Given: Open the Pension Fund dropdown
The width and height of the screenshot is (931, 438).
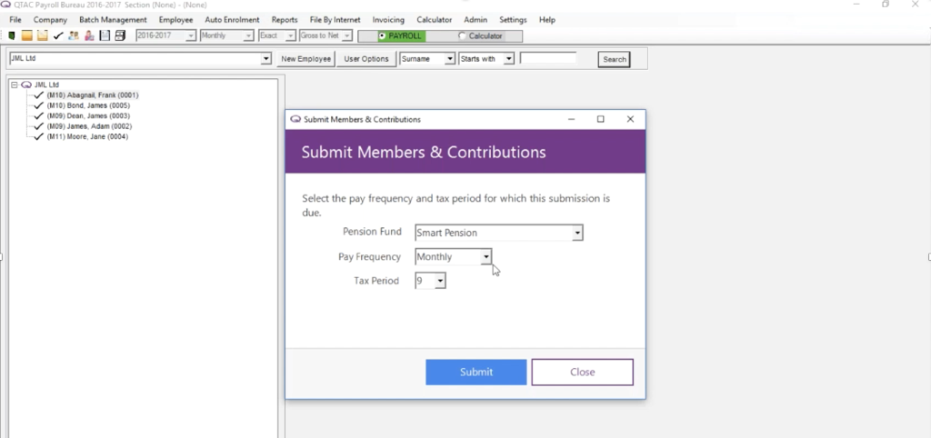Looking at the screenshot, I should [x=577, y=234].
